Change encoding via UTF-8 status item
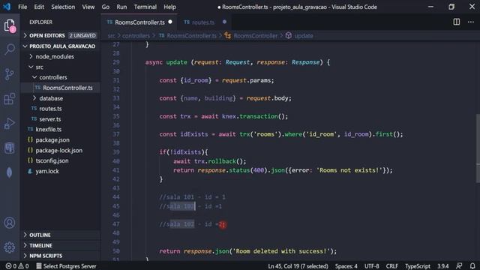 [372, 266]
